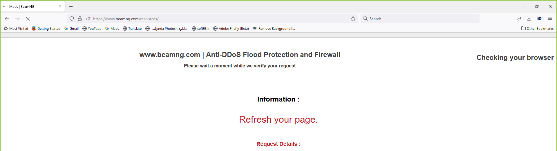Open the Most Visited bookmarks folder

click(16, 29)
